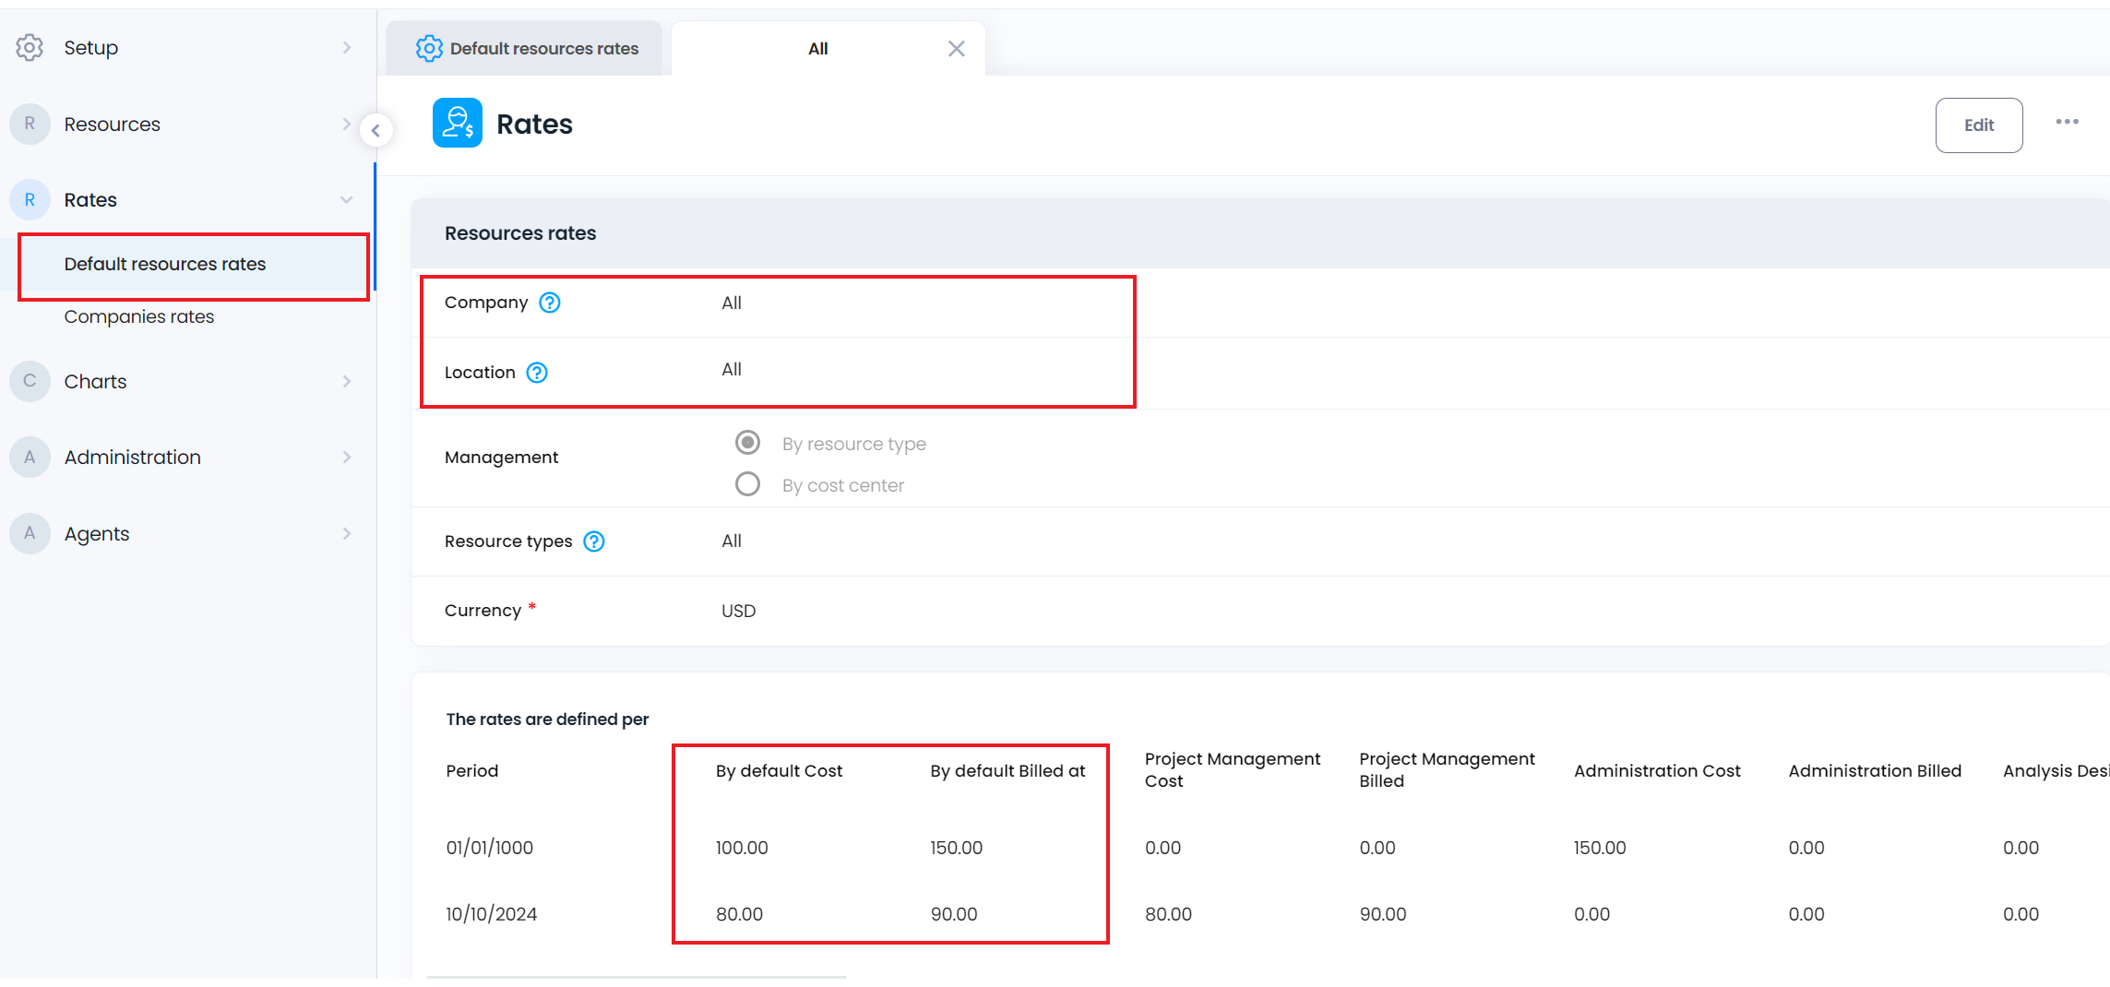Click the Project Management Cost header
Screen dimensions: 2110x987
1233,769
